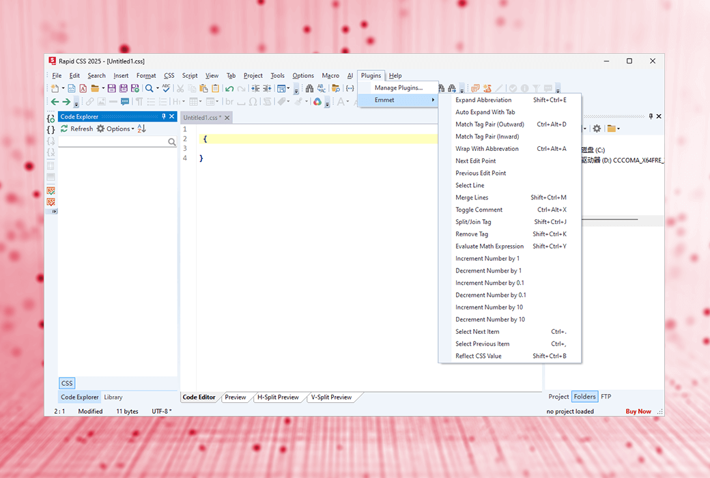This screenshot has width=710, height=478.
Task: Choose Expand Abbreviation from Emmet submenu
Action: point(510,100)
